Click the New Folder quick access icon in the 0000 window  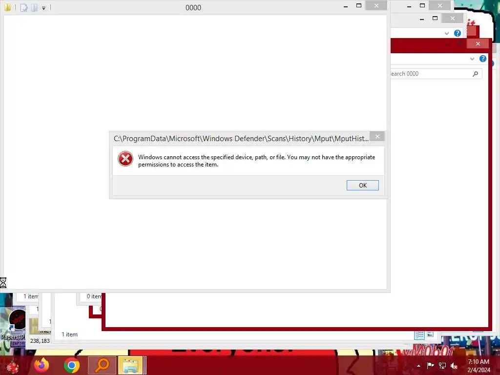tap(34, 8)
